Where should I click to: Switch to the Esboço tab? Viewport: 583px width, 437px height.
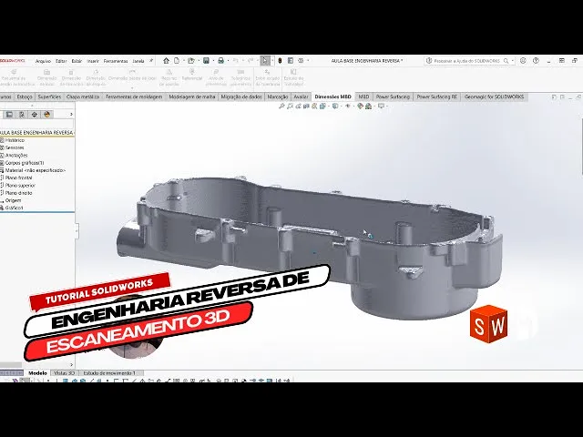[x=25, y=97]
